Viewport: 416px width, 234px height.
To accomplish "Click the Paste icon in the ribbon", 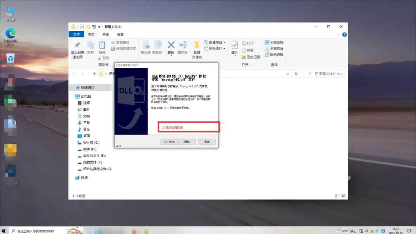I will click(x=103, y=46).
